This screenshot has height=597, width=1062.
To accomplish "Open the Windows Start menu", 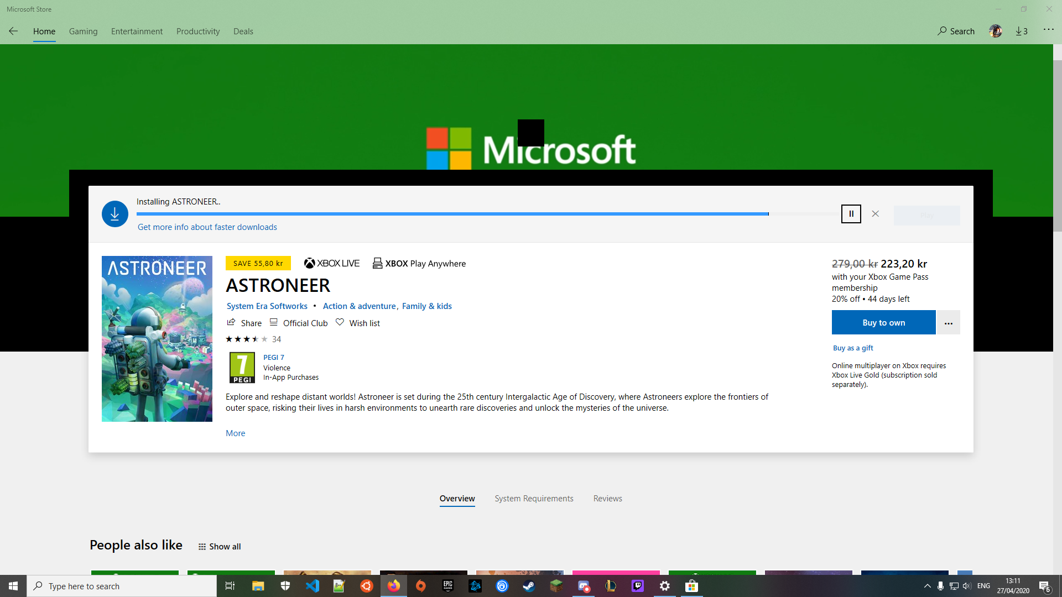I will [x=13, y=586].
